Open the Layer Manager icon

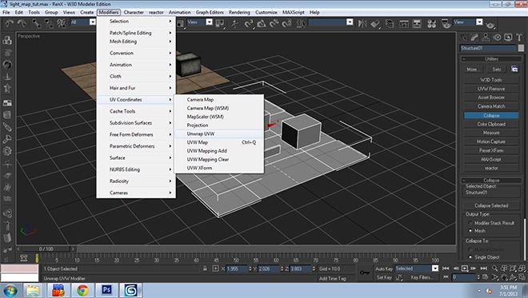tap(390, 23)
